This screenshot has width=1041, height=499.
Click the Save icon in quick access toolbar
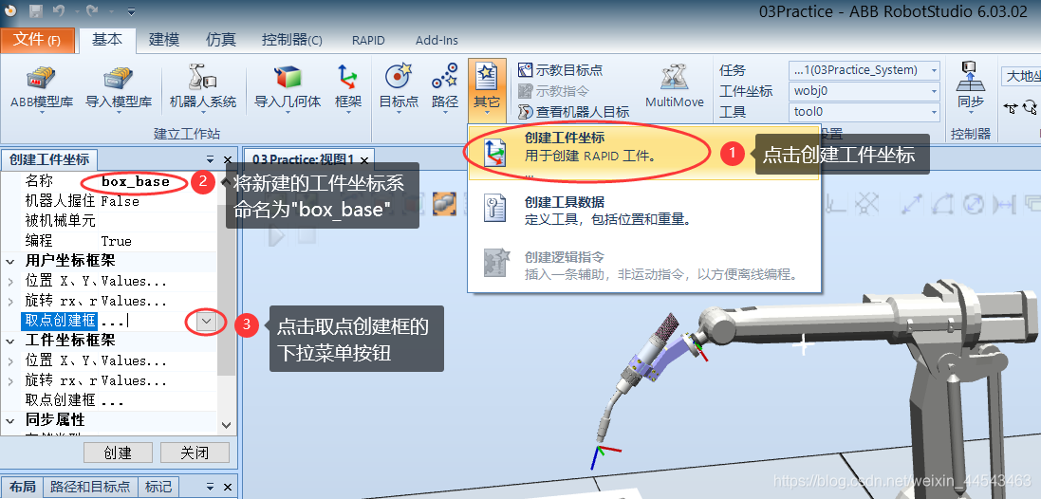[36, 10]
